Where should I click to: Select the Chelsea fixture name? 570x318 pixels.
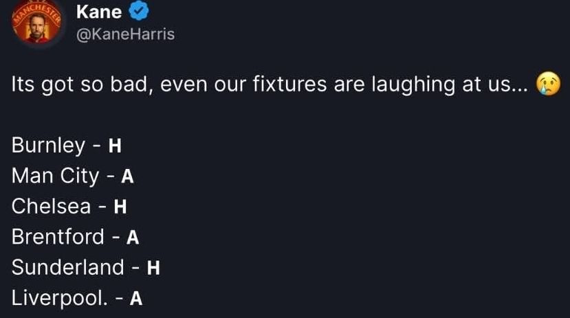pyautogui.click(x=51, y=206)
